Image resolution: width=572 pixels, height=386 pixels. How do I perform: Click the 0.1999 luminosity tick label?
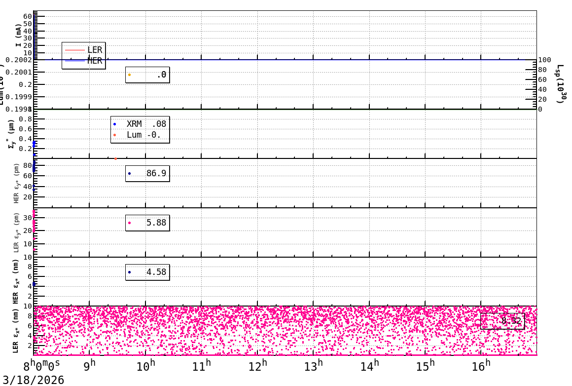[x=19, y=97]
